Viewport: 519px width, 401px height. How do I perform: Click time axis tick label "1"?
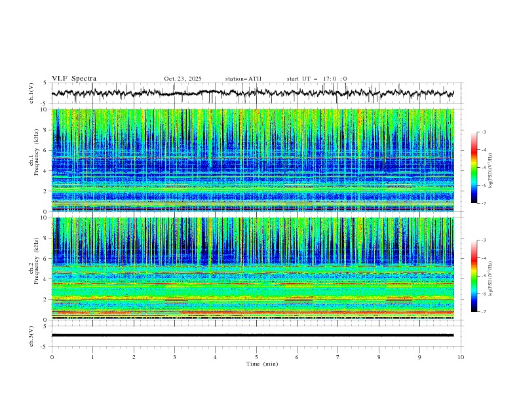[92, 357]
